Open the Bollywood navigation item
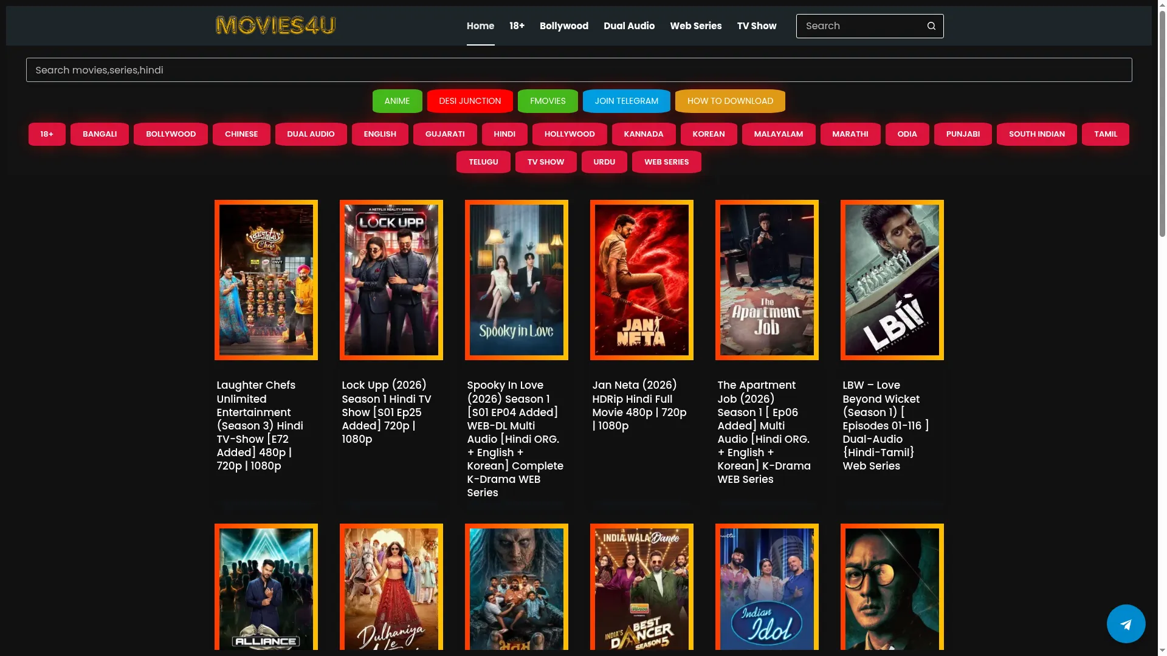Image resolution: width=1167 pixels, height=656 pixels. pos(564,26)
